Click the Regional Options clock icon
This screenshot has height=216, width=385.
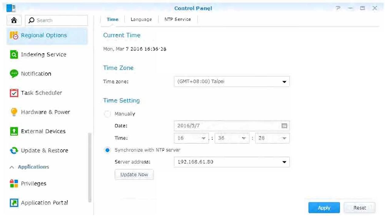point(14,35)
